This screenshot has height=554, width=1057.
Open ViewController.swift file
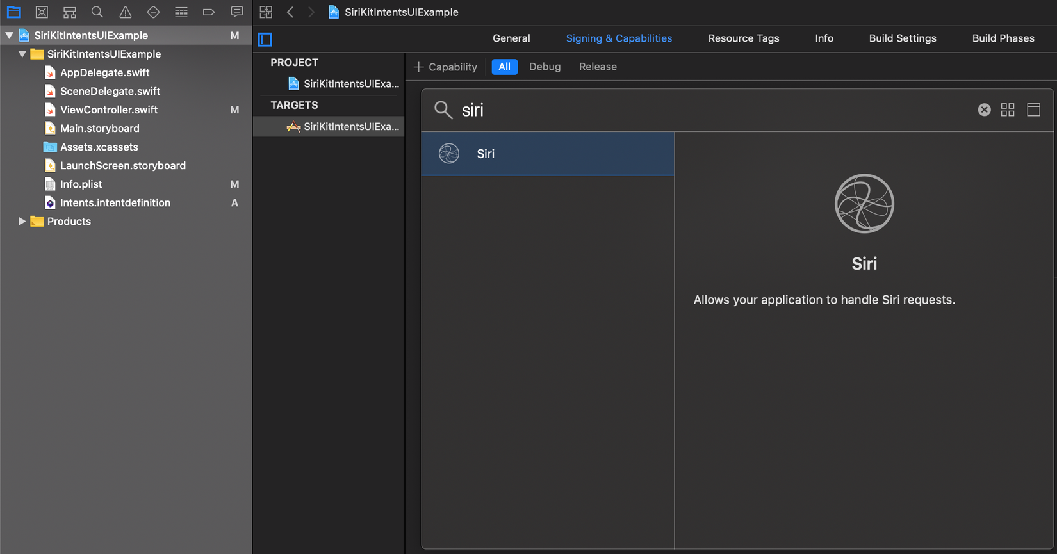pos(108,110)
